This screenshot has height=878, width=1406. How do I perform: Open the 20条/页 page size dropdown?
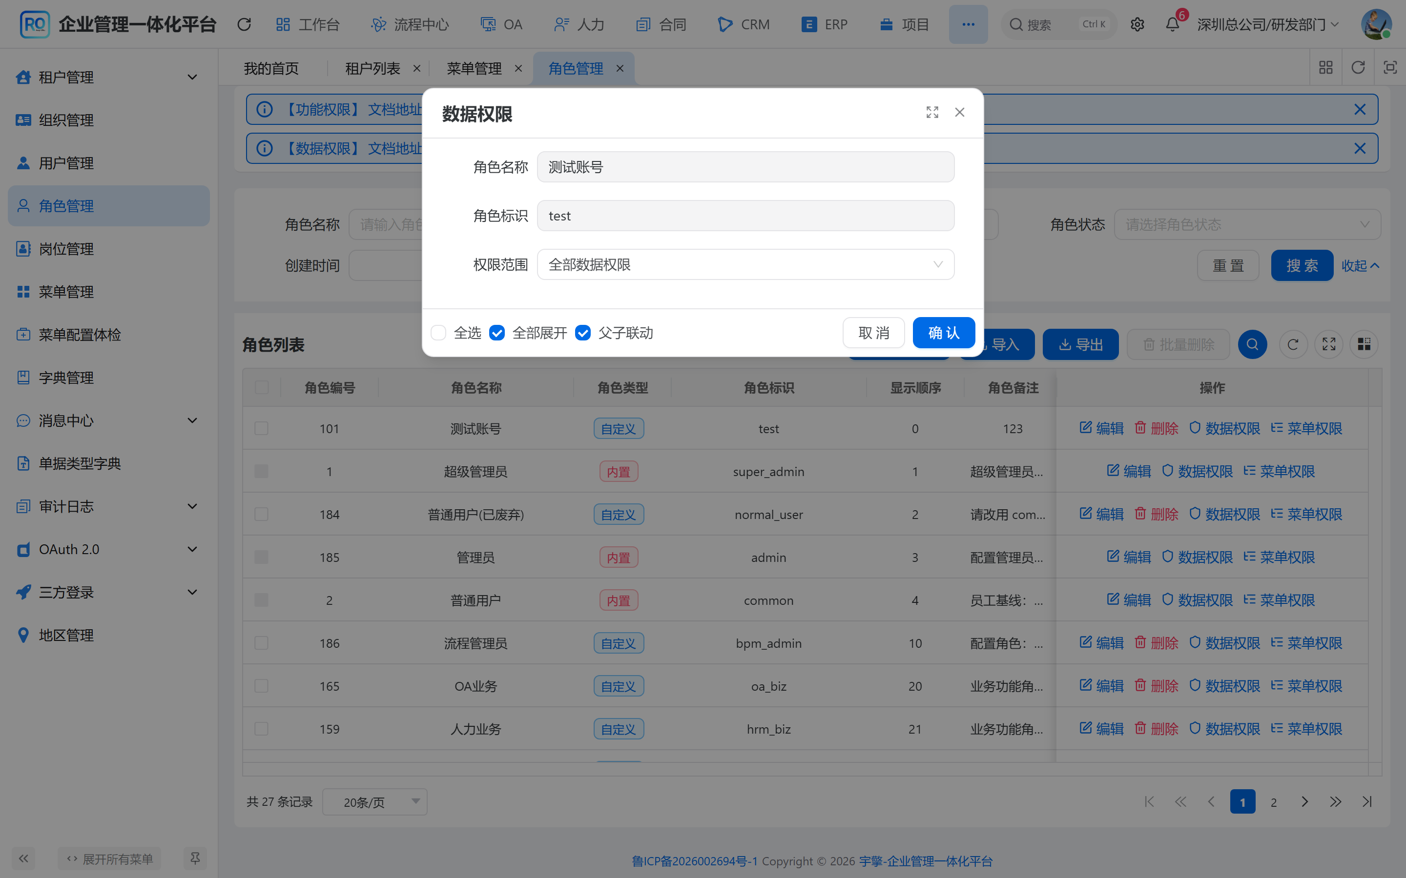tap(375, 802)
